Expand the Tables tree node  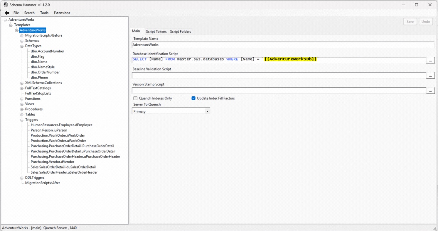point(22,114)
